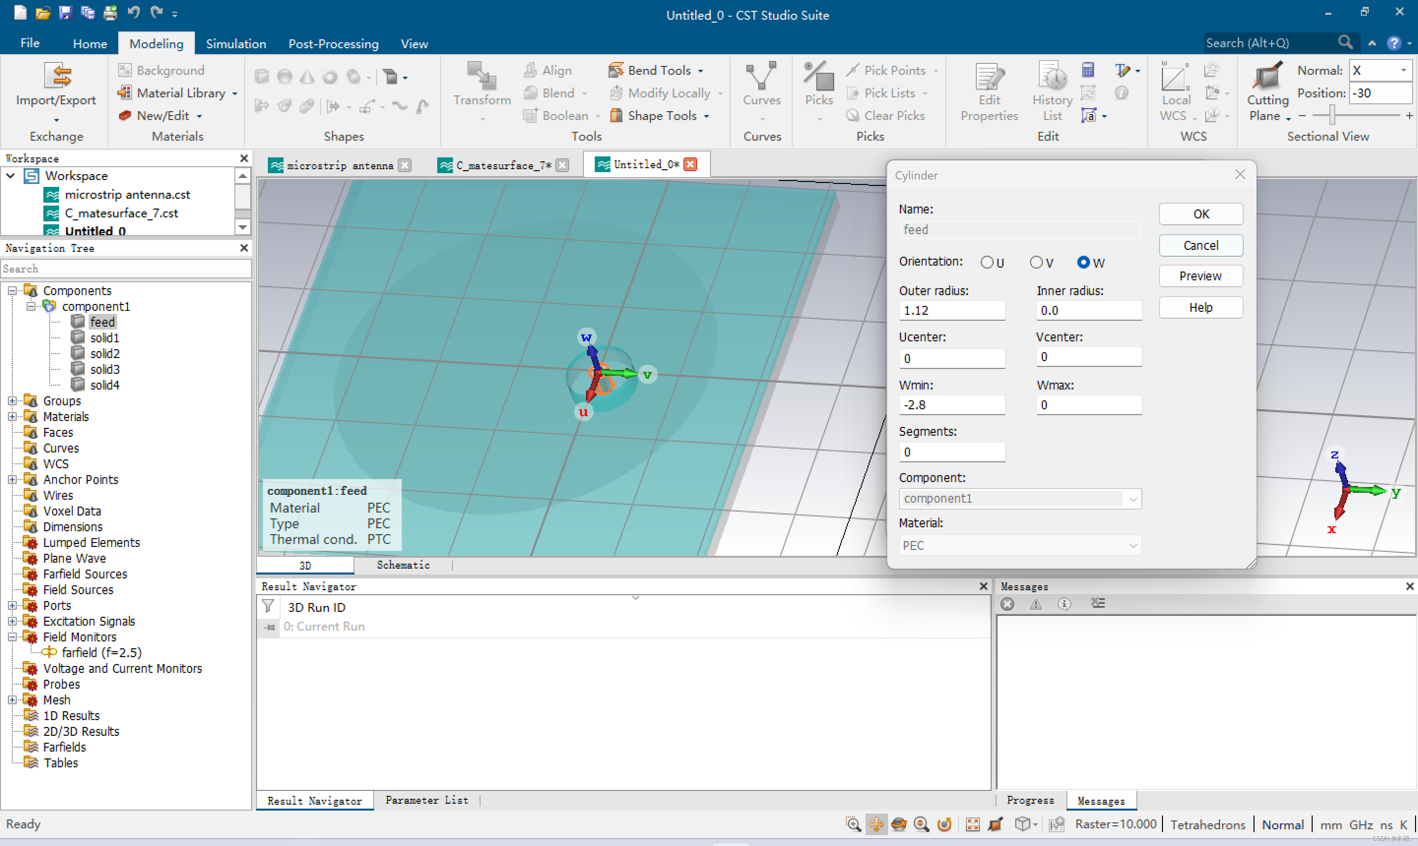The height and width of the screenshot is (846, 1418).
Task: Open the Parameter List tab
Action: pos(426,800)
